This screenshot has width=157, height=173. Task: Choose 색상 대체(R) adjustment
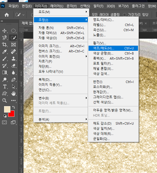coord(113,134)
